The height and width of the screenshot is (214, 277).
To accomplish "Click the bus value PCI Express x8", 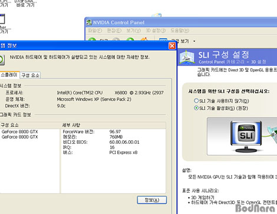I will [123, 153].
